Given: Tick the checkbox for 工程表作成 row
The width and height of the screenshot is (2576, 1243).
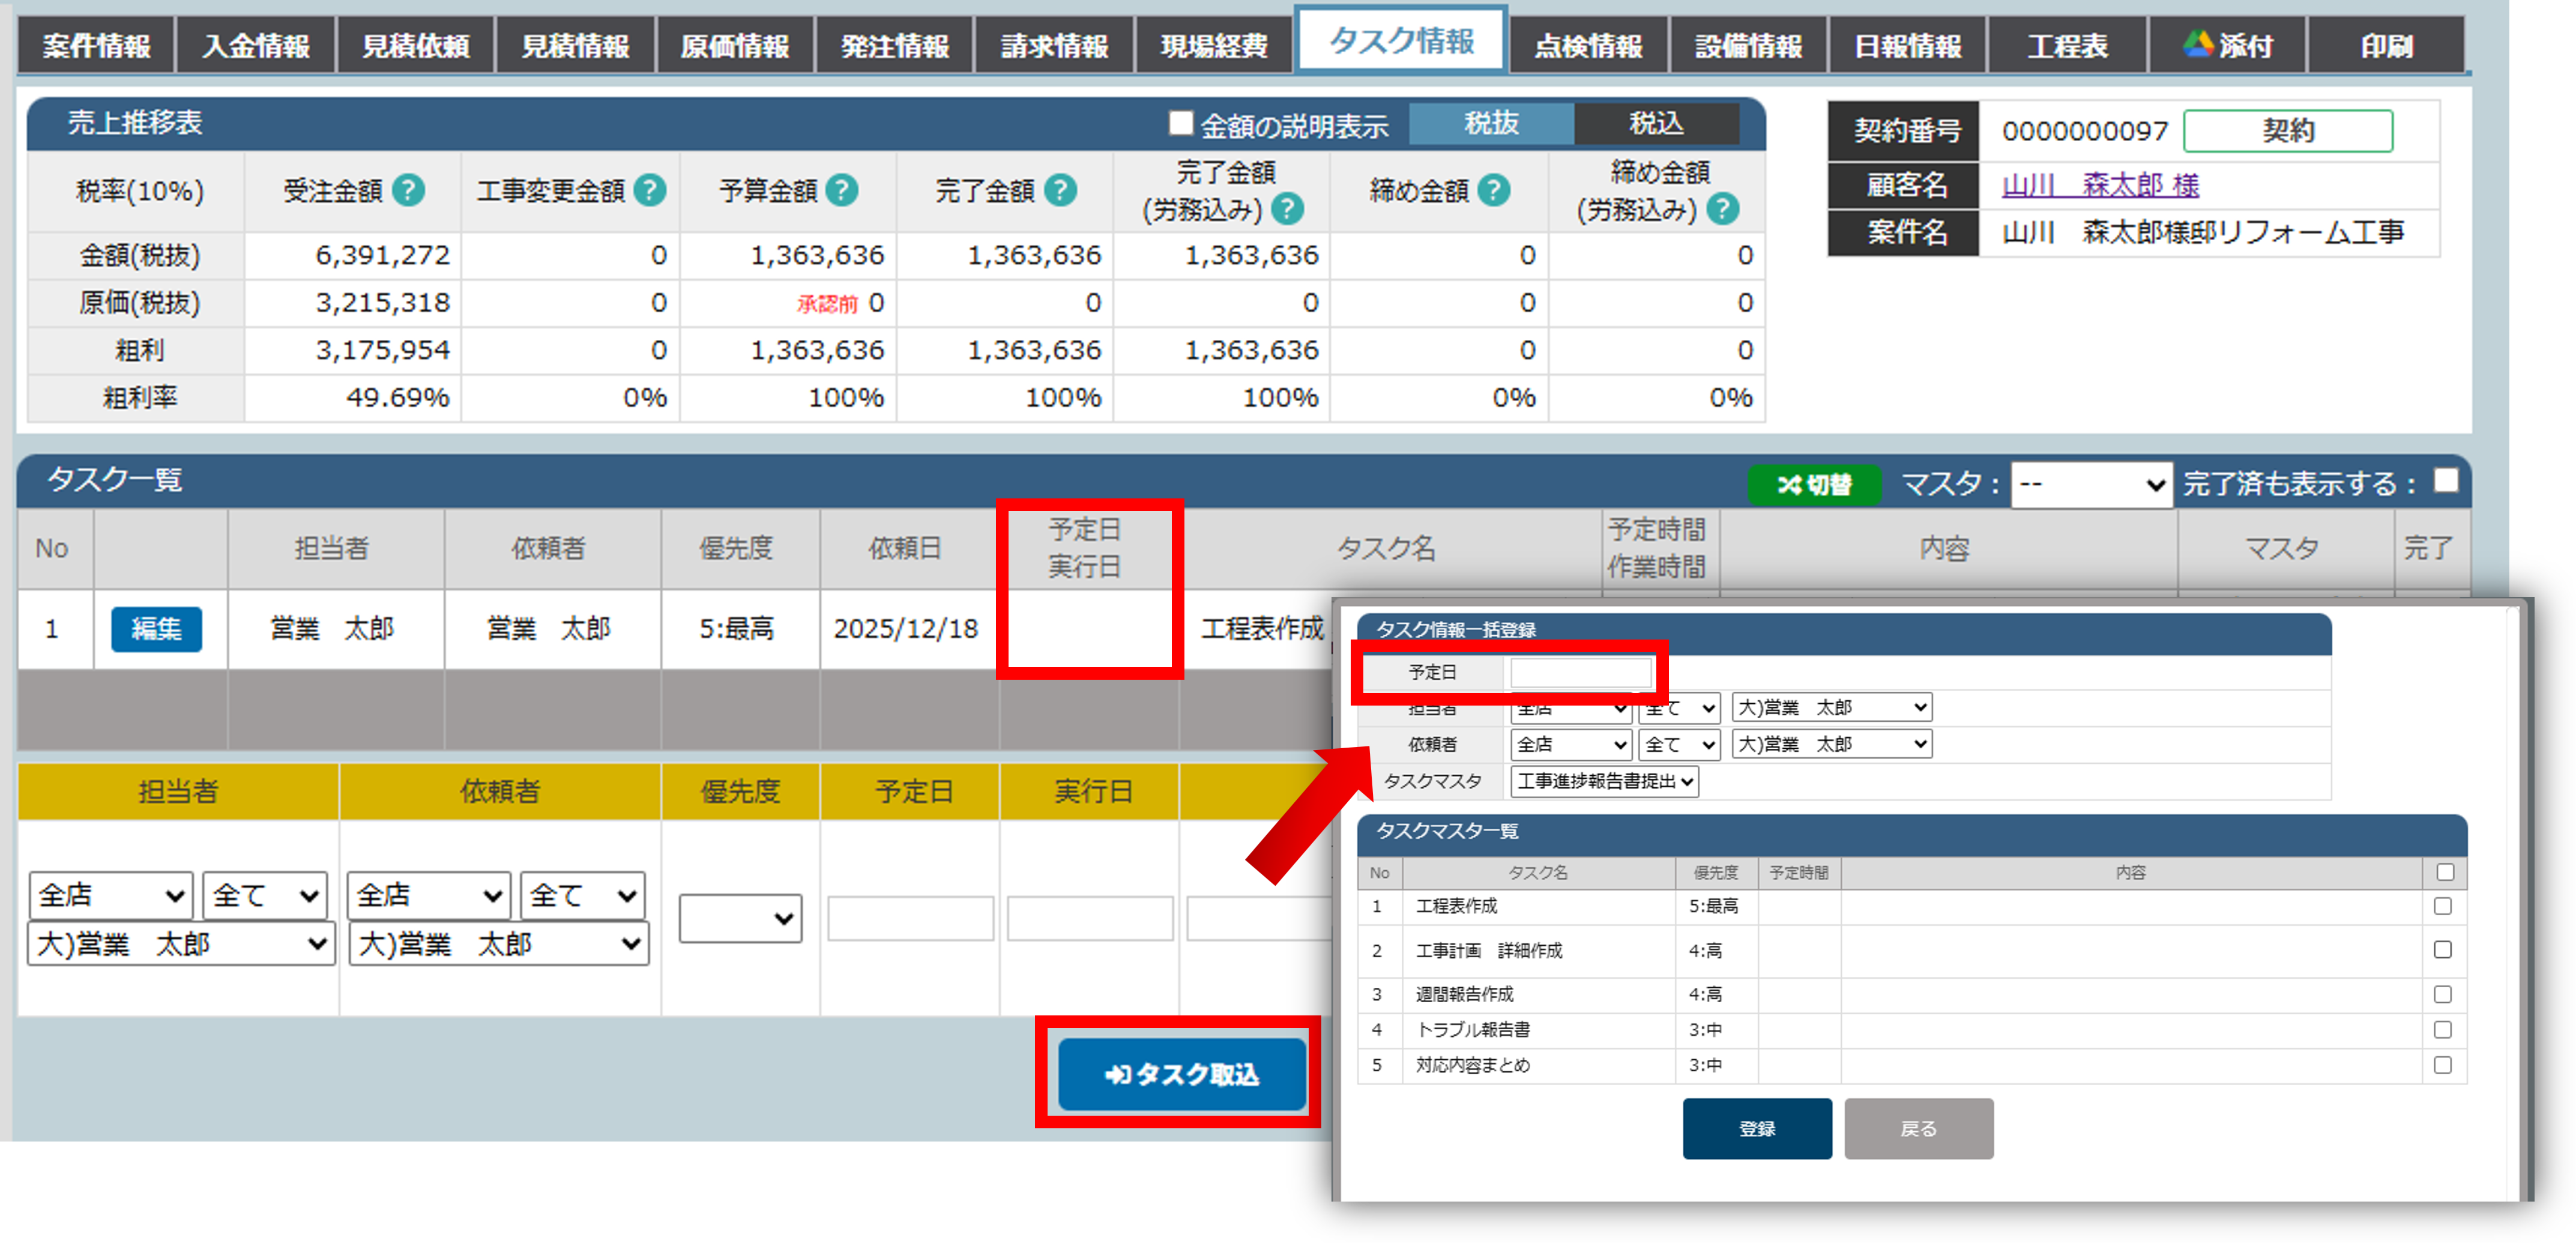Looking at the screenshot, I should click(x=2443, y=906).
